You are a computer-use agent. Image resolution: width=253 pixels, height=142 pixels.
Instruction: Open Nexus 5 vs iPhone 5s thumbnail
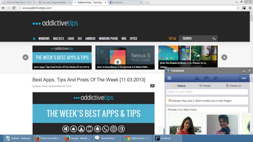[x=188, y=56]
